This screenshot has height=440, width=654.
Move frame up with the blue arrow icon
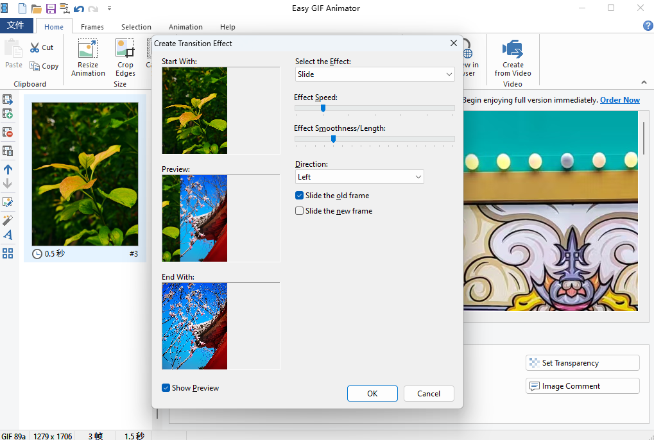(x=8, y=169)
